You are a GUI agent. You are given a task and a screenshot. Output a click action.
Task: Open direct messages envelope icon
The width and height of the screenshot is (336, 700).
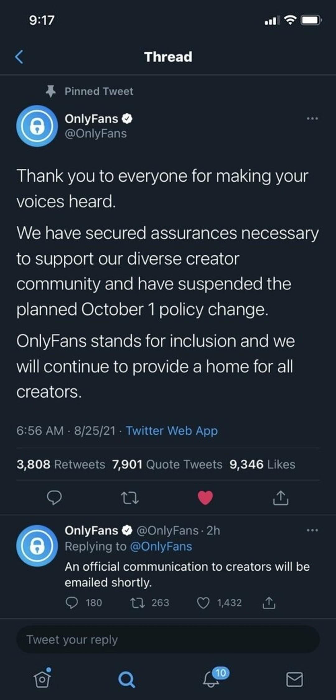point(294,679)
